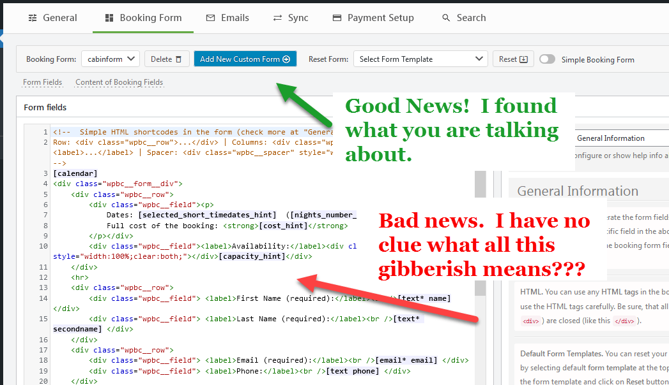Click the trash icon on Delete button
The image size is (669, 385).
[x=179, y=59]
